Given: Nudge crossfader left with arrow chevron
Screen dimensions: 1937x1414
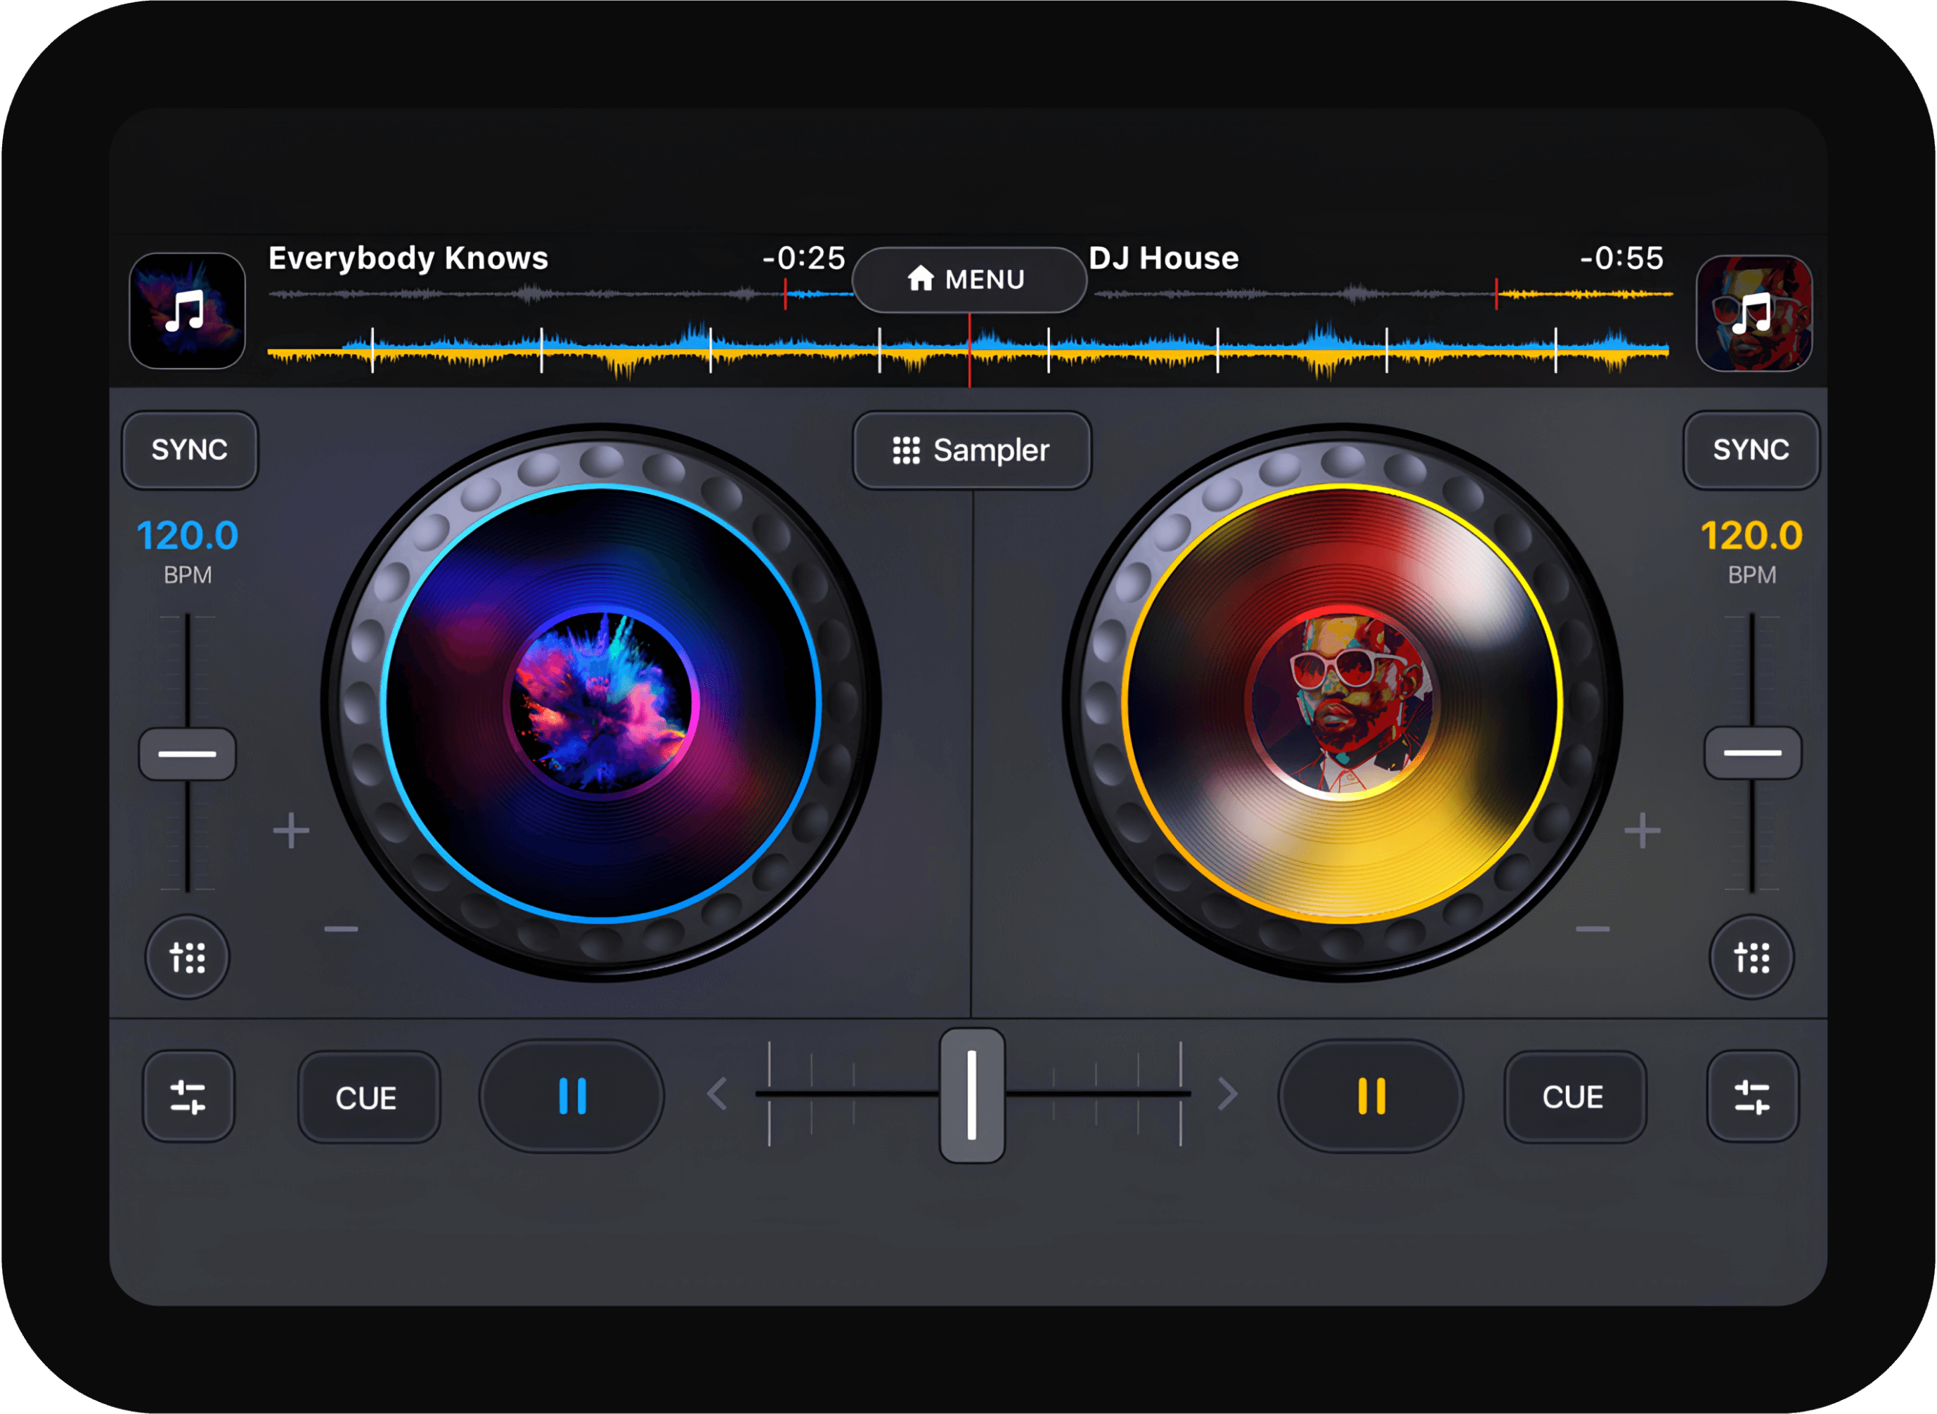Looking at the screenshot, I should (x=718, y=1094).
